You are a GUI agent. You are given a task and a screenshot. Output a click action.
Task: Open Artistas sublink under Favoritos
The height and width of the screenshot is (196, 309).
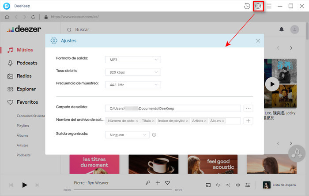click(23, 145)
